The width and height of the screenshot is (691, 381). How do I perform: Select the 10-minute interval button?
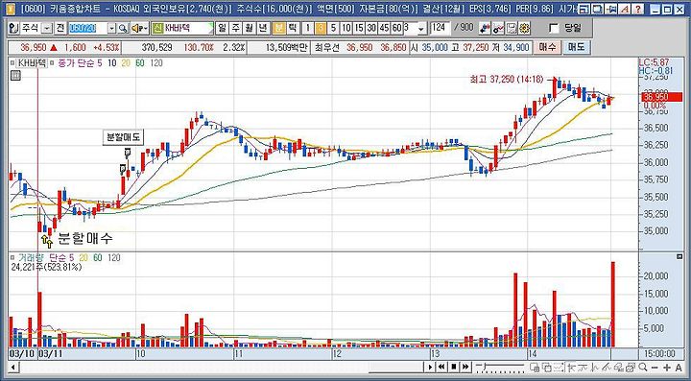(x=345, y=28)
